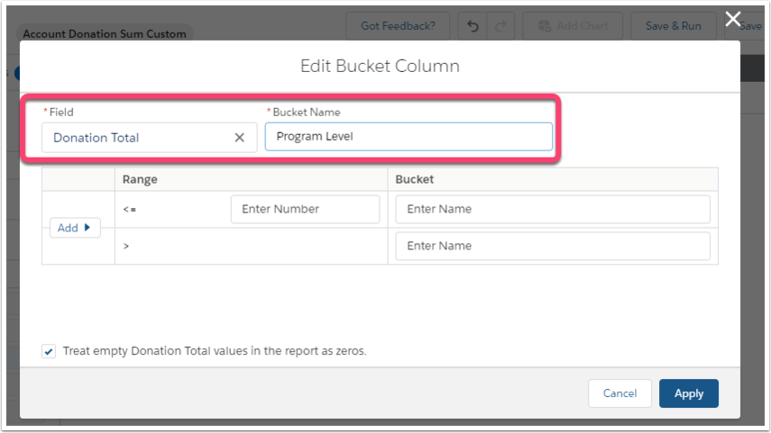This screenshot has width=771, height=433.
Task: Uncheck Treat empty Donation Total values as zeros
Action: [x=49, y=351]
